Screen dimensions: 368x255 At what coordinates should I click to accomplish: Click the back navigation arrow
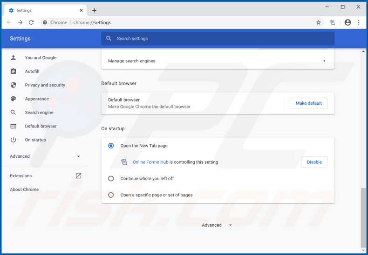(x=9, y=22)
